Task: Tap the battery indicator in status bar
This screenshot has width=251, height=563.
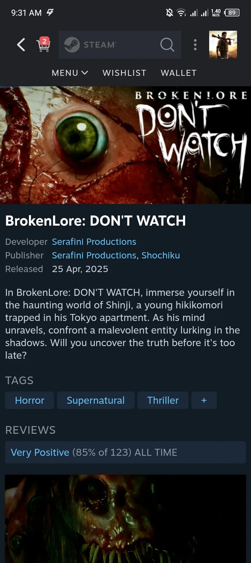Action: pos(232,13)
